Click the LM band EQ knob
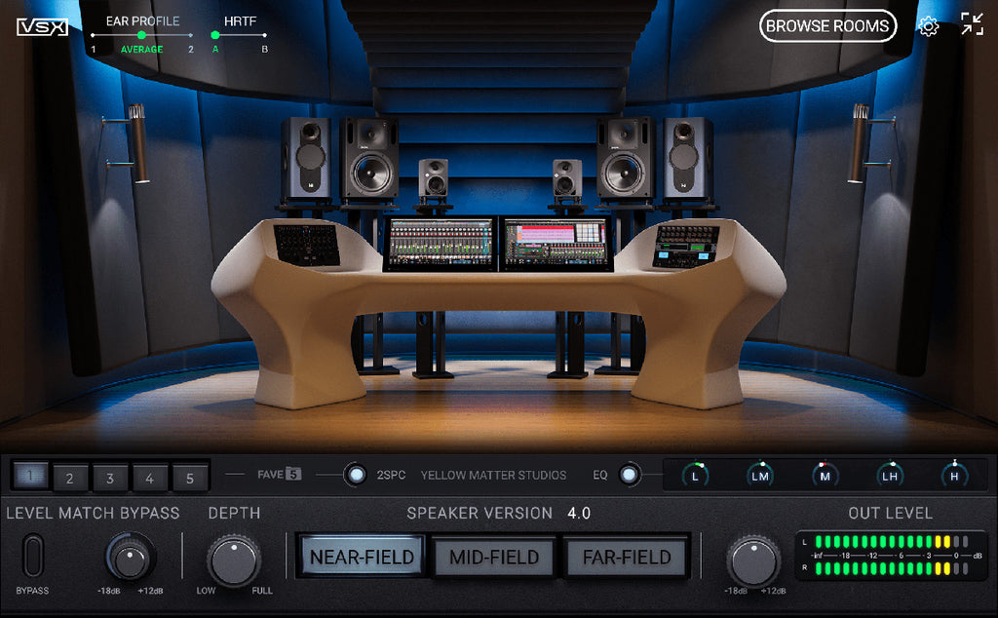This screenshot has height=618, width=998. [x=760, y=476]
